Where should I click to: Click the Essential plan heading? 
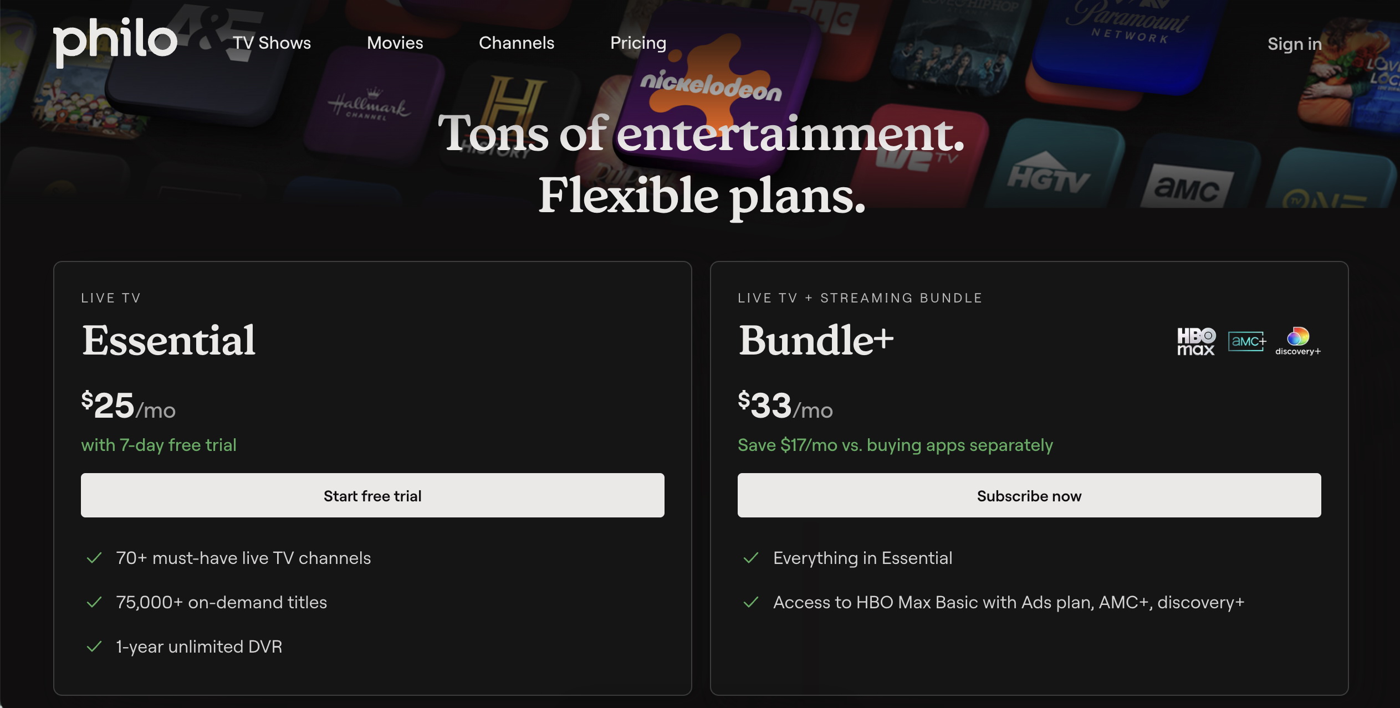pos(168,340)
